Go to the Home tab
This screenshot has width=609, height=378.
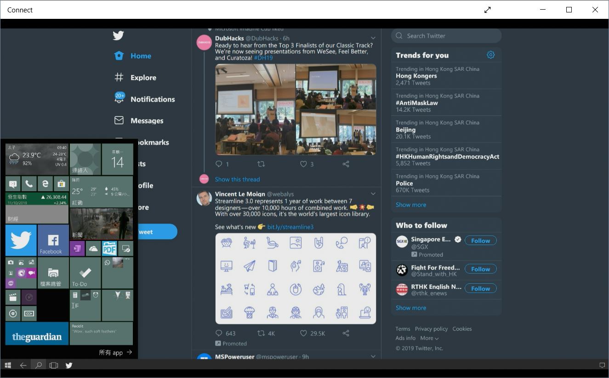[x=133, y=56]
